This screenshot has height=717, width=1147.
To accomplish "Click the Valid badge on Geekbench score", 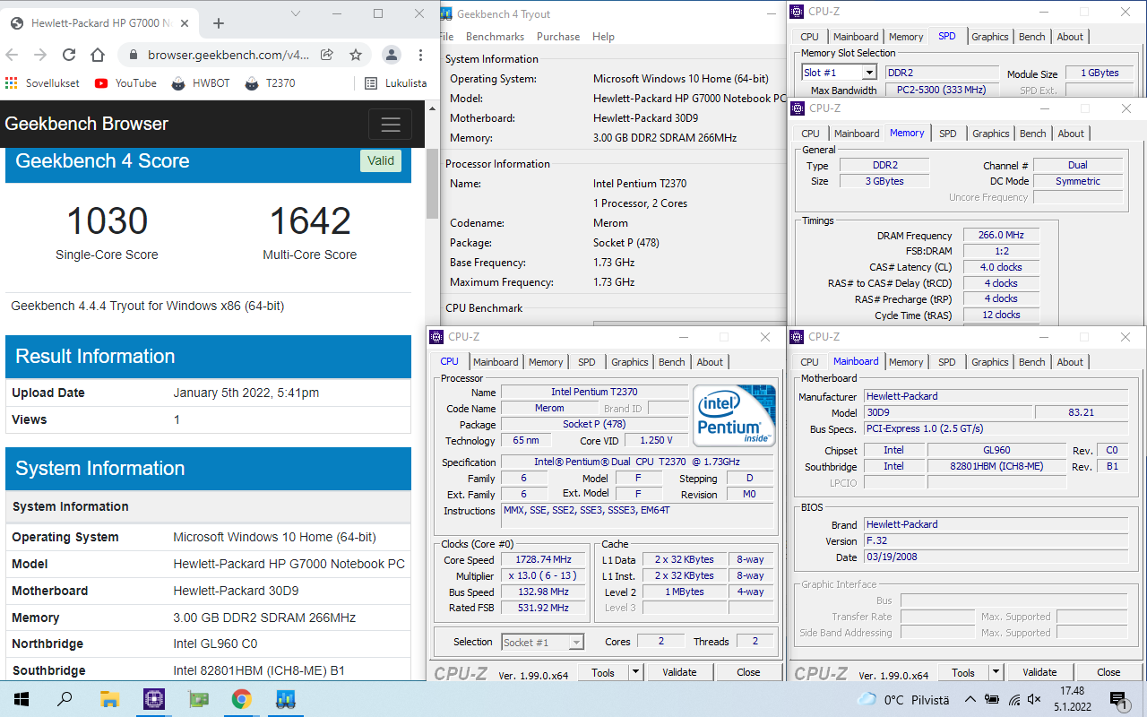I will 381,161.
